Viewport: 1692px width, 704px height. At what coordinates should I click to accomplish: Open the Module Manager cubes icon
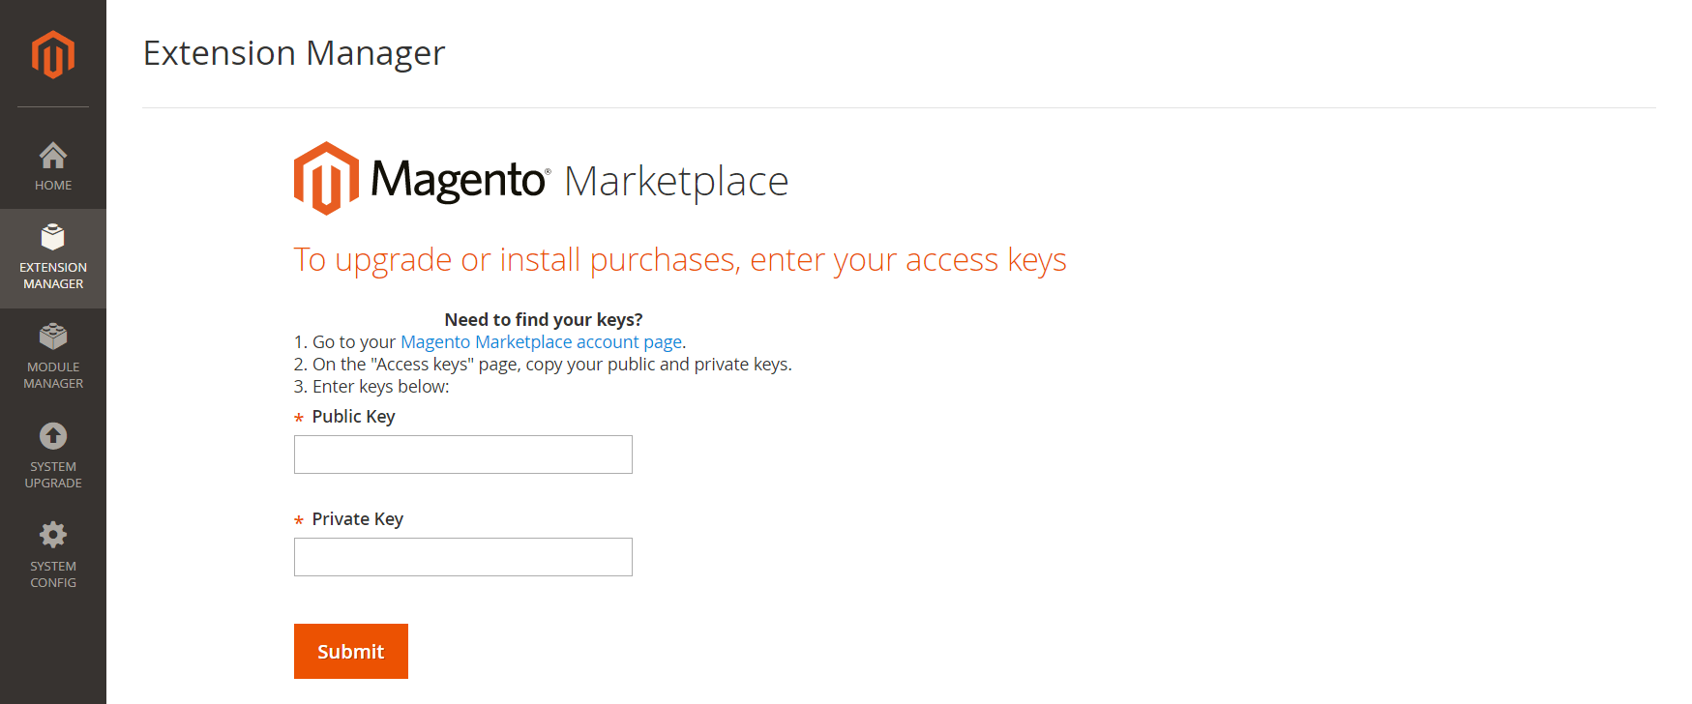53,337
